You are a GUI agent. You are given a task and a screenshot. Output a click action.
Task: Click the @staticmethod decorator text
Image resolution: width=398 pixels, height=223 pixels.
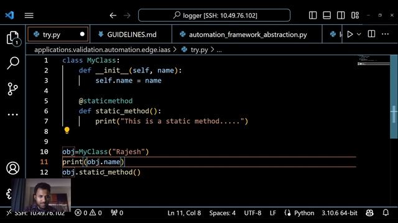(x=106, y=101)
